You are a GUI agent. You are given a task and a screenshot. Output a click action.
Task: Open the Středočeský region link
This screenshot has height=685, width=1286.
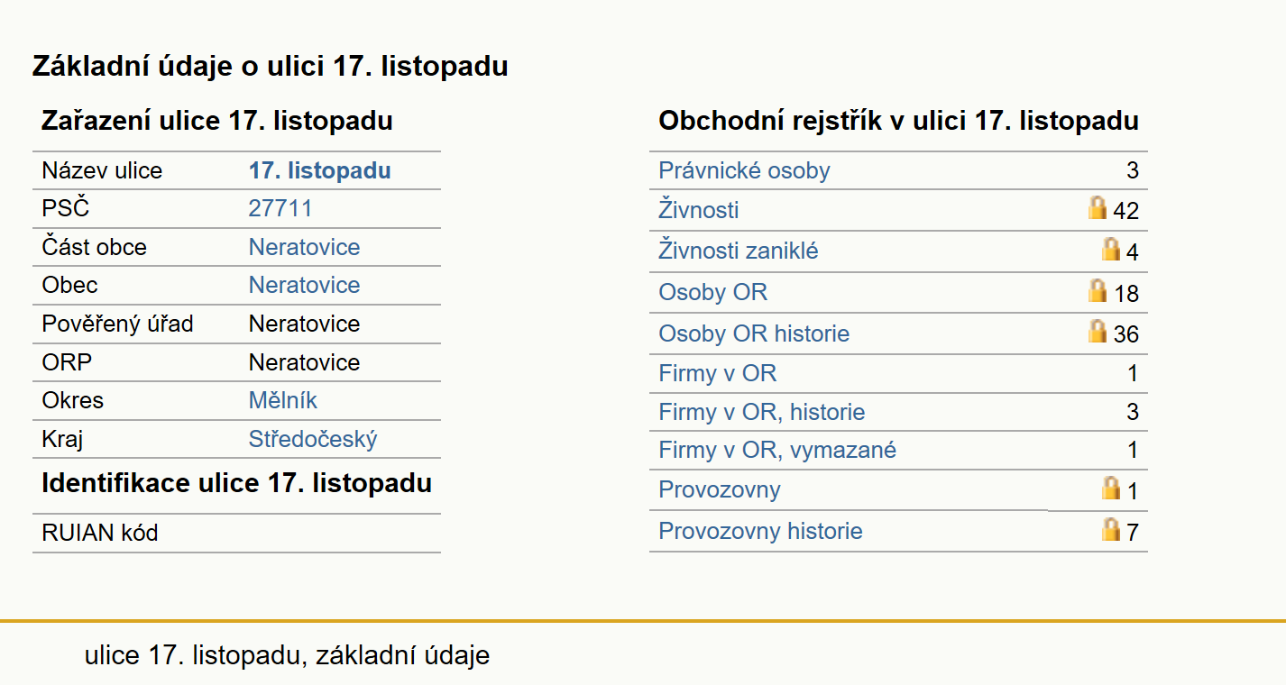pyautogui.click(x=313, y=439)
